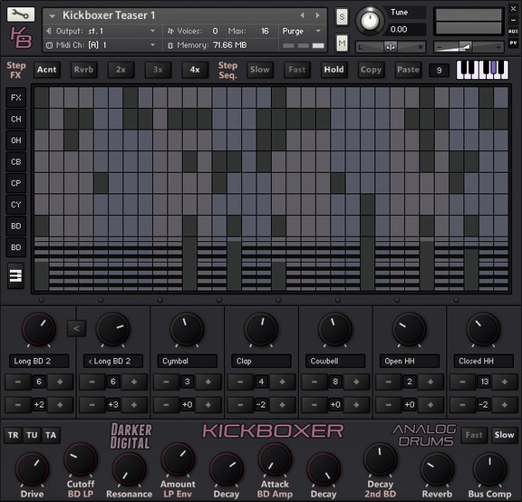522x502 pixels.
Task: Click the arrow button beside Long BD 2
Action: [x=76, y=329]
